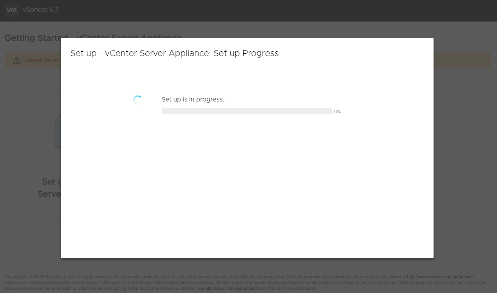Viewport: 497px width, 293px height.
Task: Open the vmware.com/info?id=1127 link
Action: click(241, 289)
